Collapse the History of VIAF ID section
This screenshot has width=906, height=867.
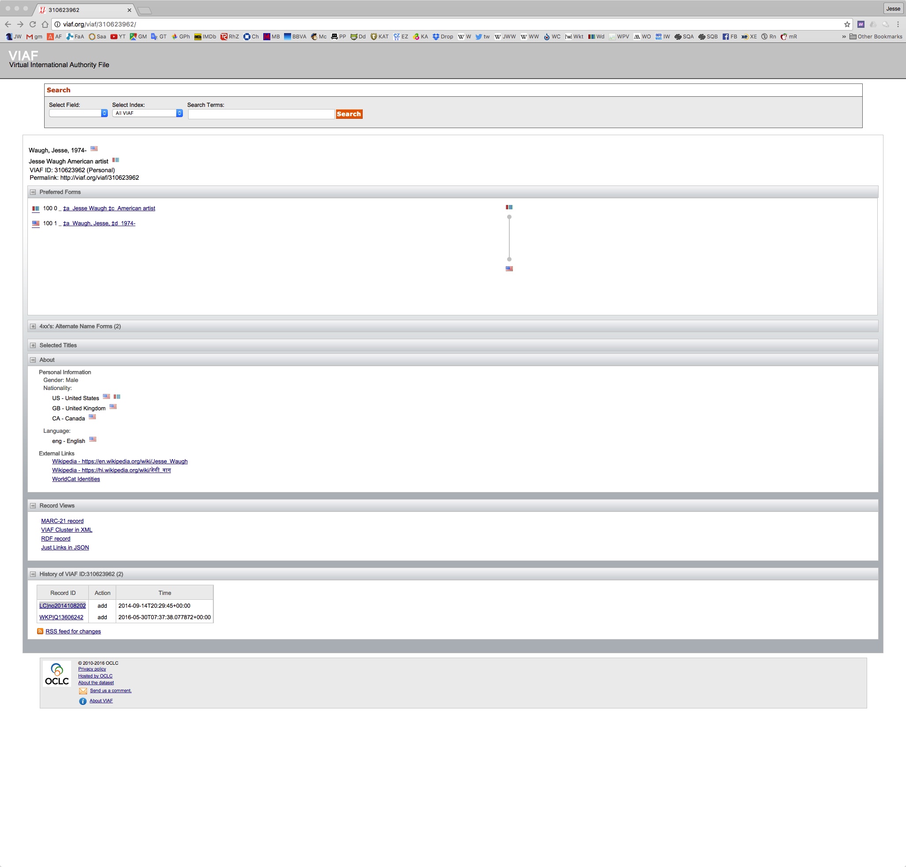[32, 573]
